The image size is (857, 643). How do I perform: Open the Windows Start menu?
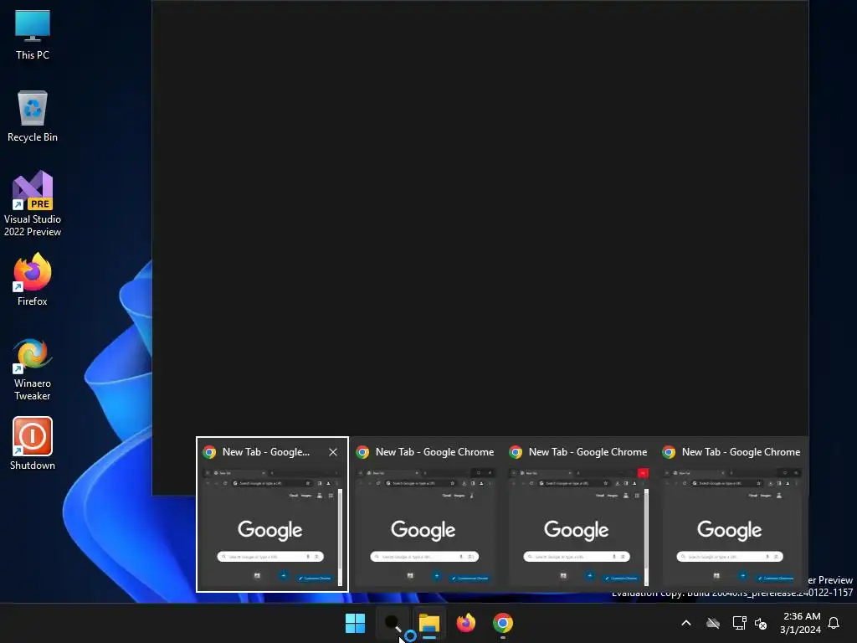(x=355, y=623)
